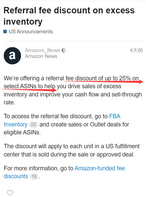
Task: Like the post with the heart icon
Action: pos(10,193)
